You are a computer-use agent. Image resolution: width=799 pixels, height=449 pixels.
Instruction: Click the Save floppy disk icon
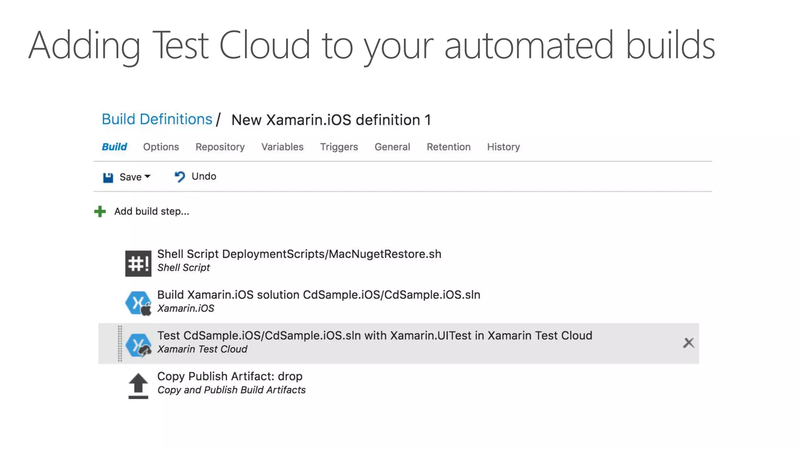pos(108,177)
